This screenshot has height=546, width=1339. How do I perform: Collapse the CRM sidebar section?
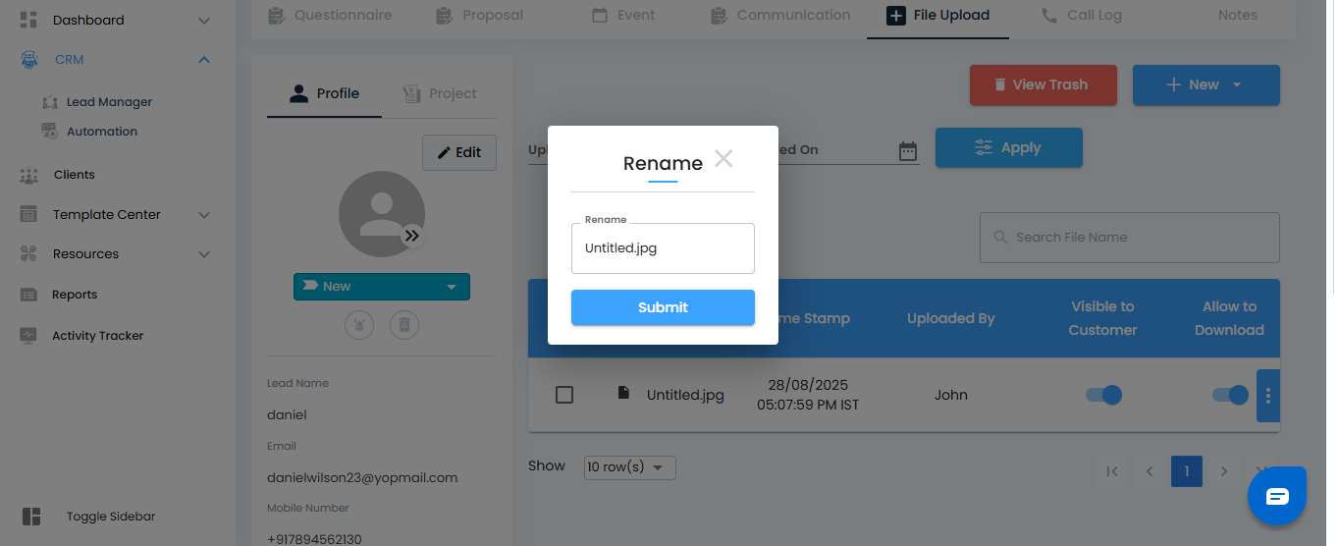coord(204,60)
